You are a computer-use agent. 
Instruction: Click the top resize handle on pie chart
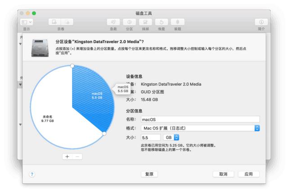click(x=72, y=66)
